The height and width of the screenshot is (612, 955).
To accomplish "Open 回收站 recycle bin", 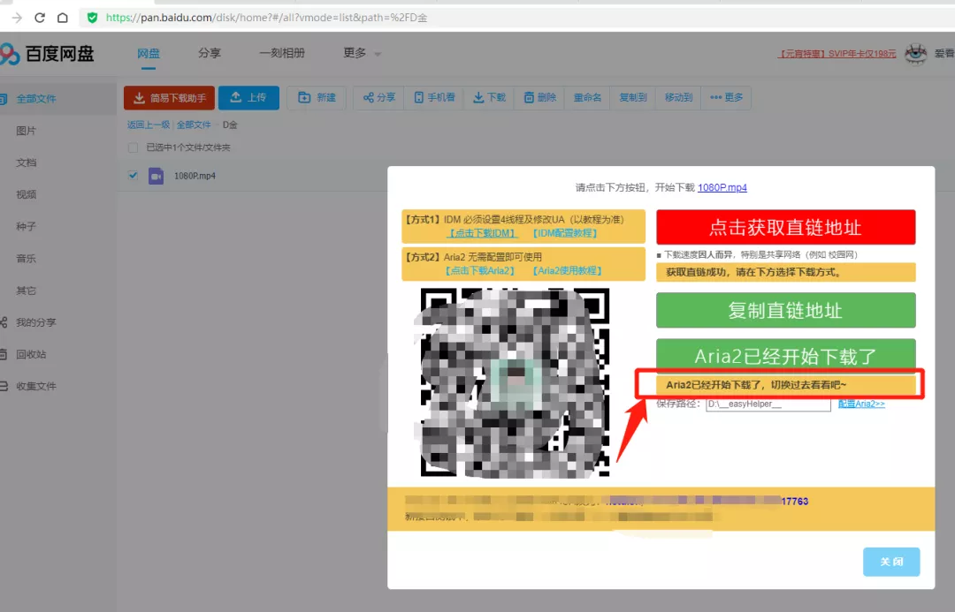I will [30, 354].
